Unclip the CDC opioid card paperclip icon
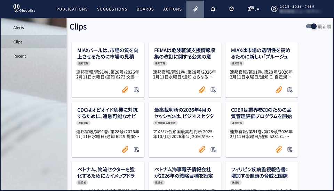The image size is (334, 191). pos(125,149)
